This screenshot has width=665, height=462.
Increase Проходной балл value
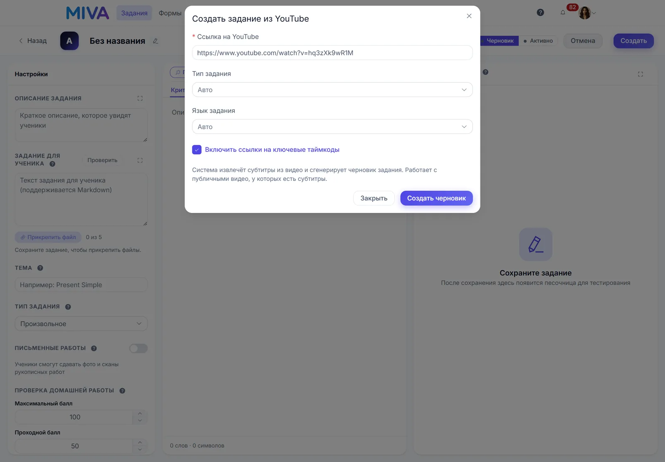pos(140,442)
